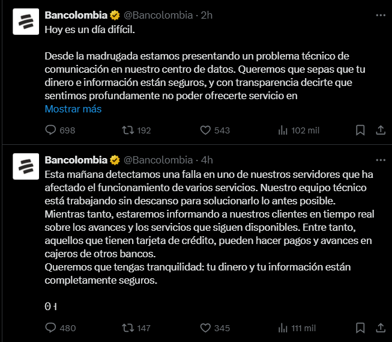
Task: Bookmark the second Bancolombia tweet
Action: click(x=360, y=328)
